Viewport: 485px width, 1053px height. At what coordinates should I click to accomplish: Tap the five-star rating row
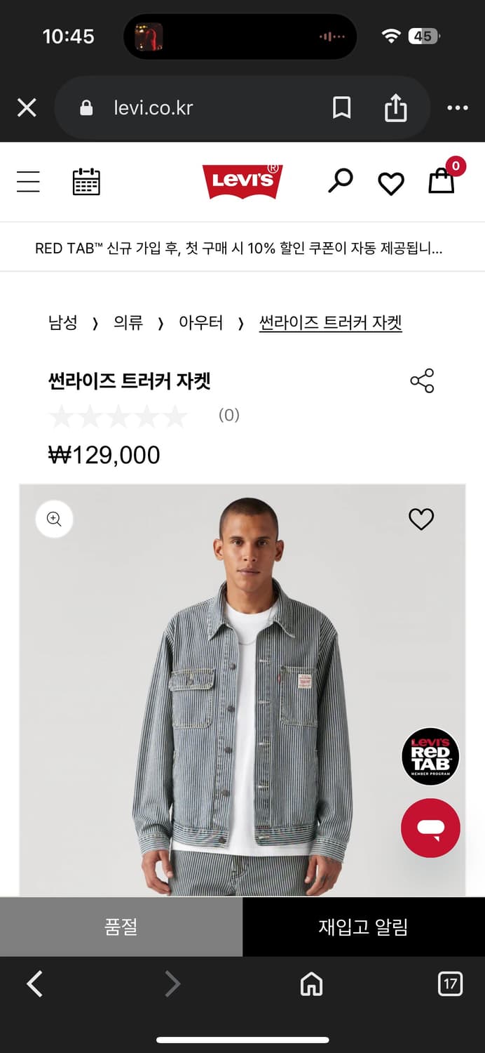pyautogui.click(x=118, y=416)
